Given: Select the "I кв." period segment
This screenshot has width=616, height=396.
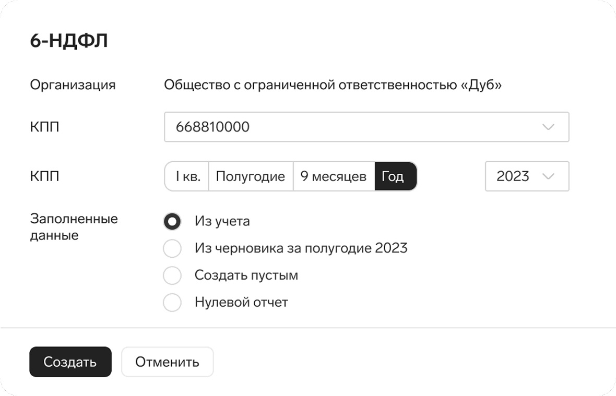Looking at the screenshot, I should (186, 176).
